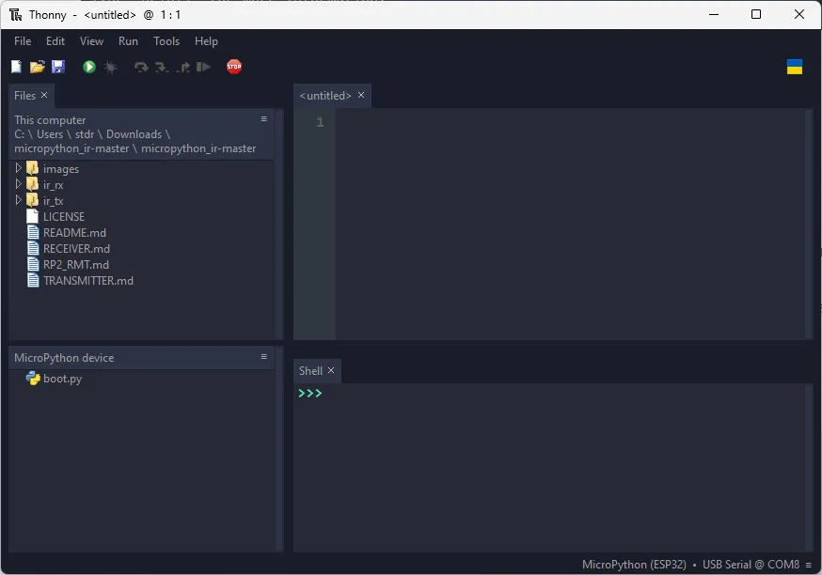The width and height of the screenshot is (822, 575).
Task: Expand the ir_tx folder
Action: 18,200
